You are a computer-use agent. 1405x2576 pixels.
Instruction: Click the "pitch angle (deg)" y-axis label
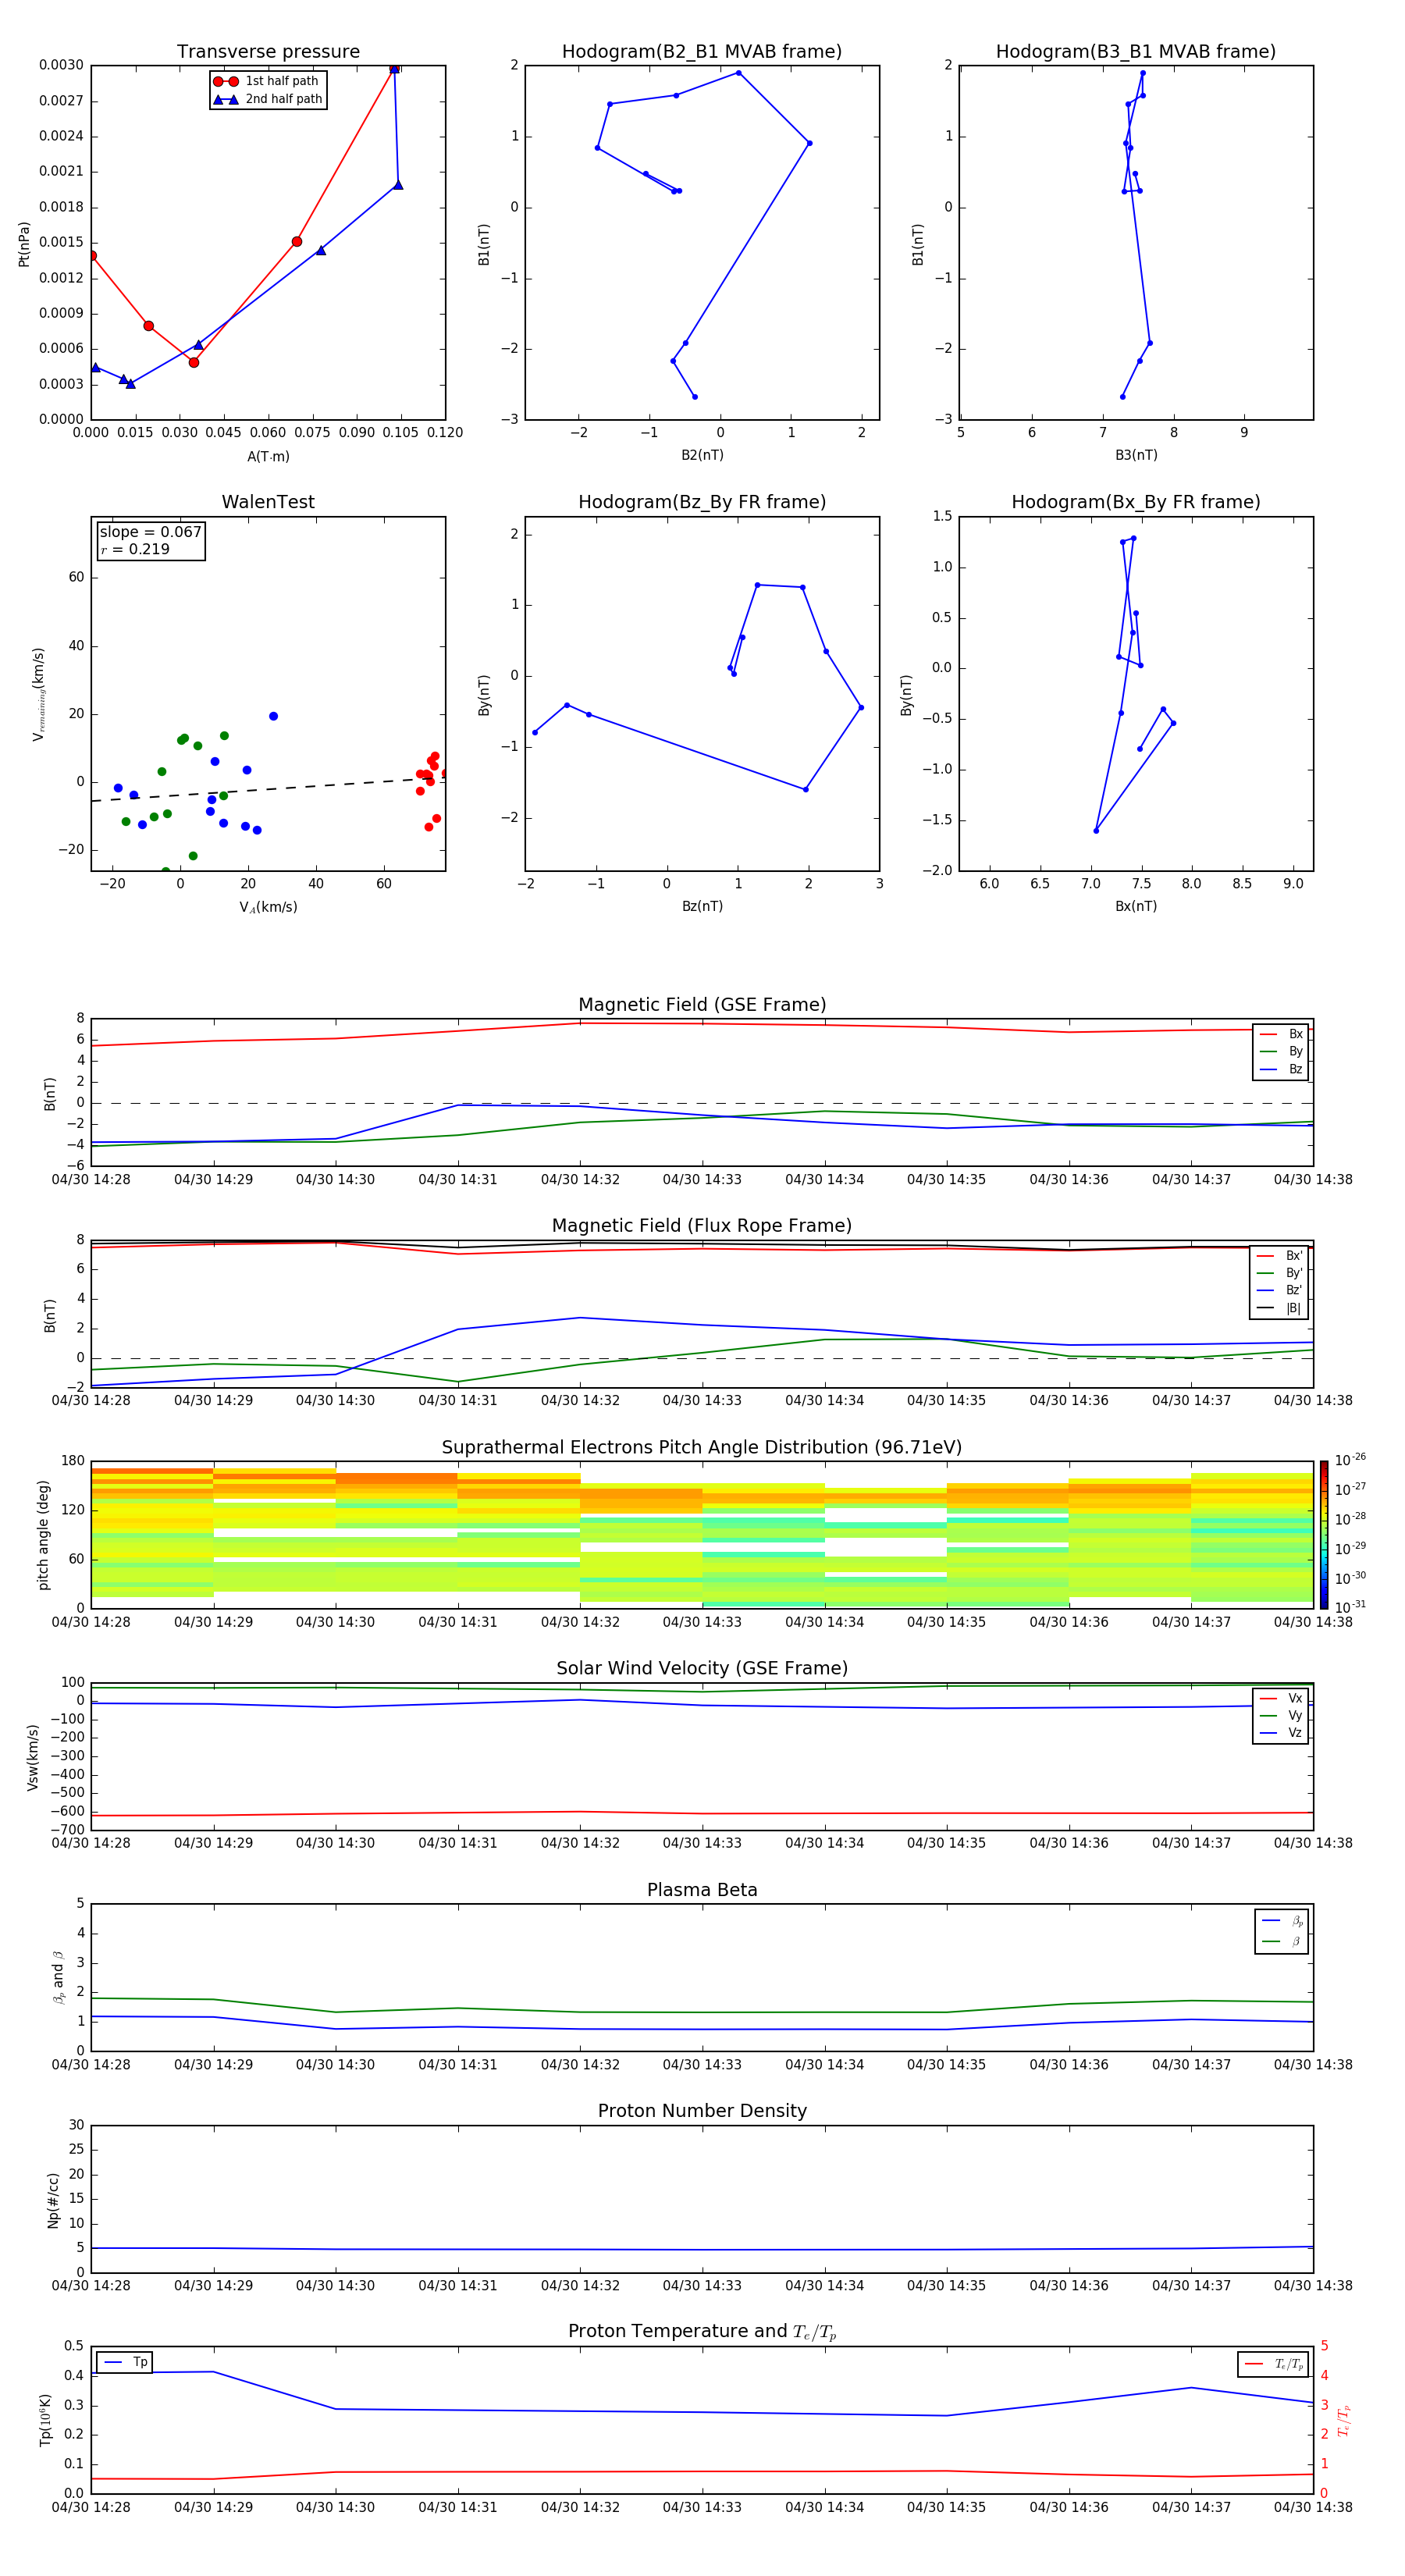pos(43,1535)
